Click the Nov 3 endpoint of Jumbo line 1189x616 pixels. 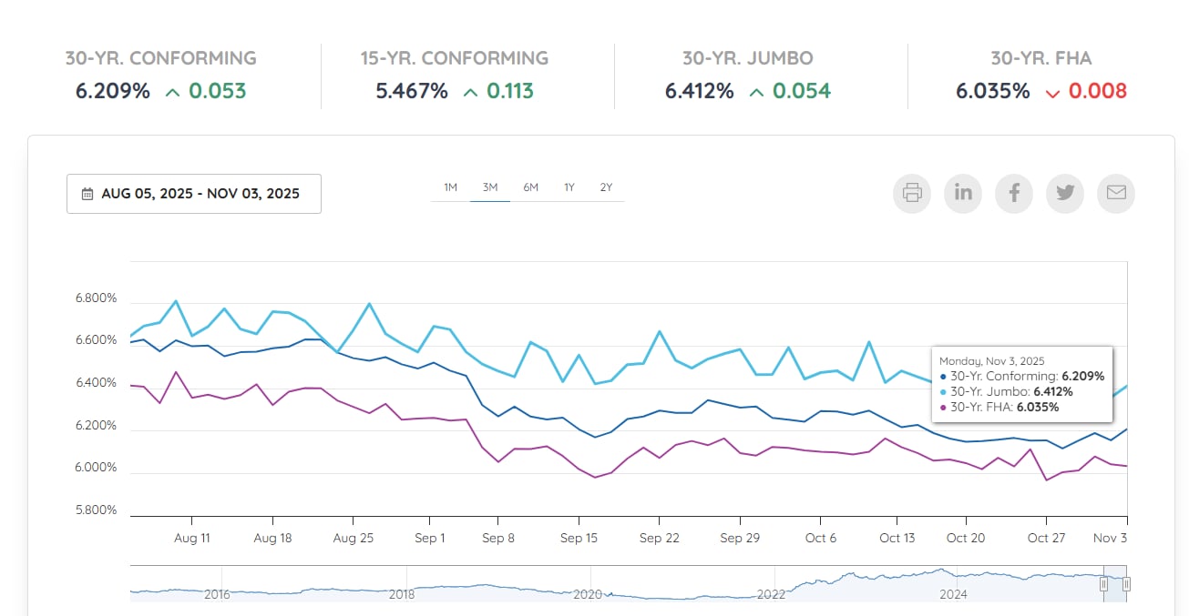click(x=1127, y=386)
